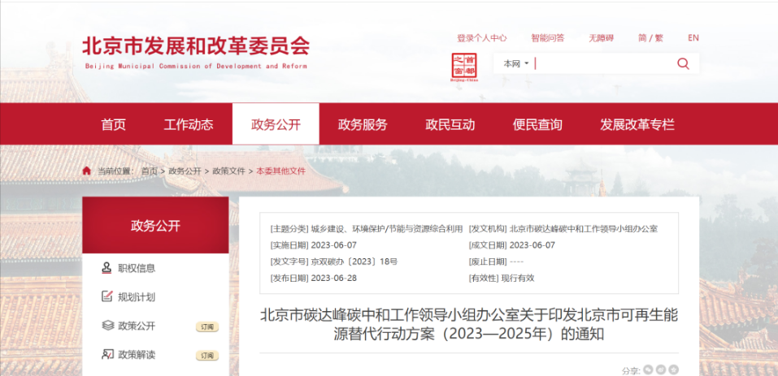
Task: Open the 政务服务 navigation menu
Action: (x=363, y=125)
